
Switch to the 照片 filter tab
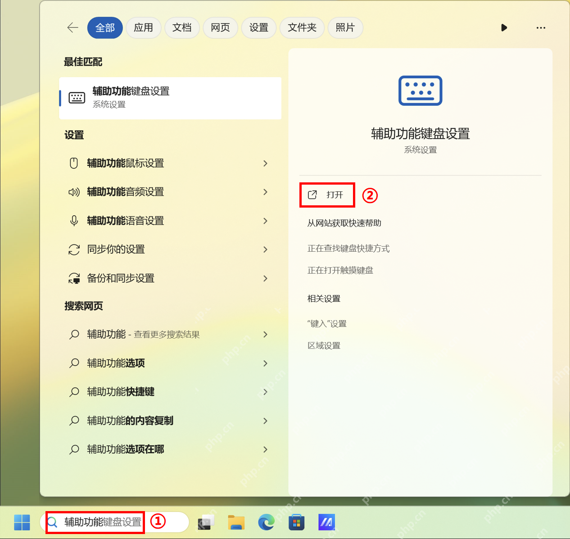tap(345, 27)
